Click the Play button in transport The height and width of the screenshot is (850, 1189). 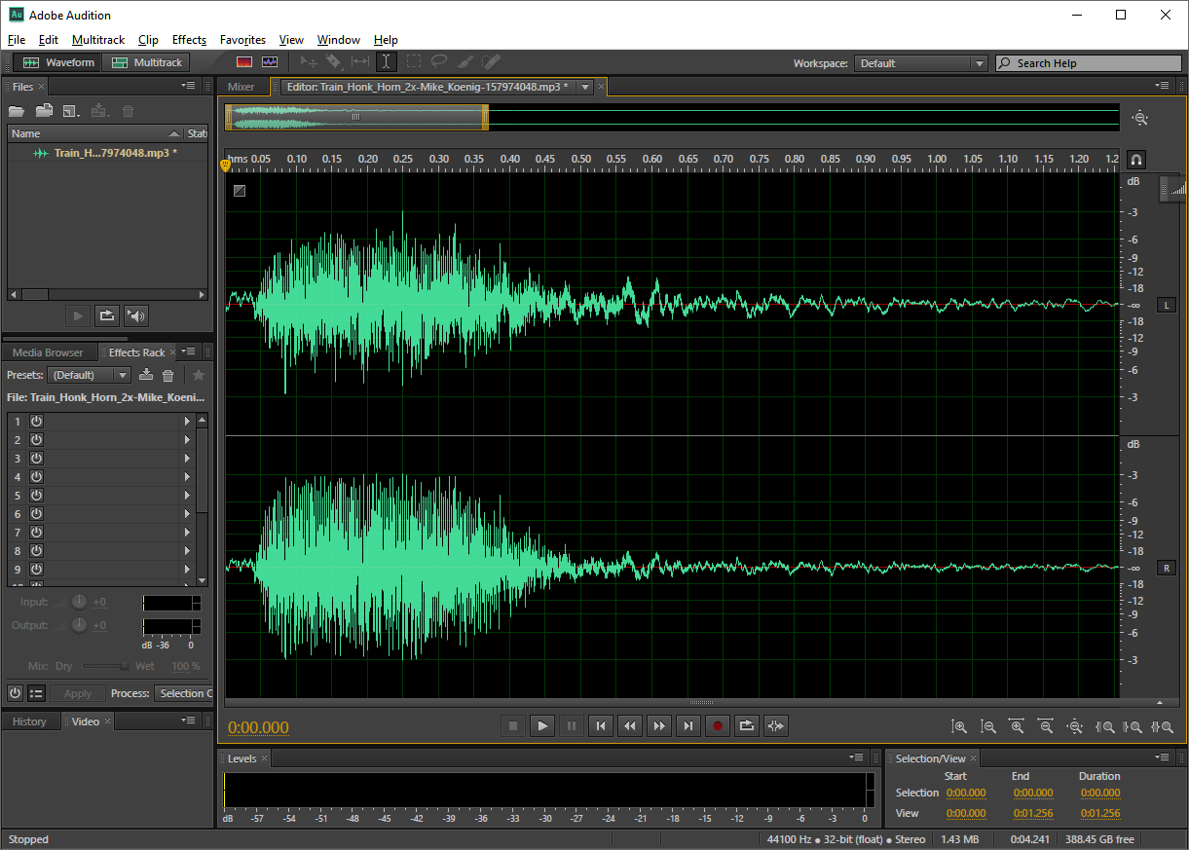tap(542, 725)
